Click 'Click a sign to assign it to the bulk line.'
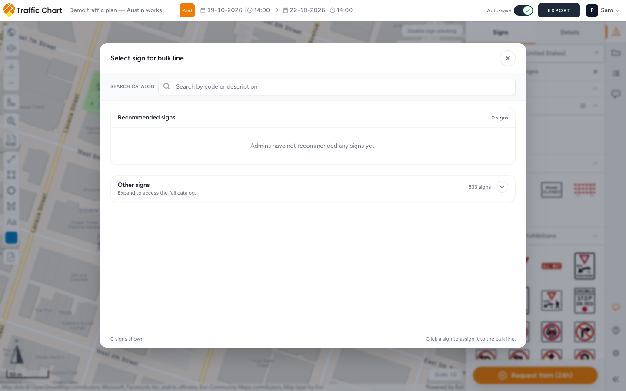The image size is (626, 391). [x=471, y=339]
